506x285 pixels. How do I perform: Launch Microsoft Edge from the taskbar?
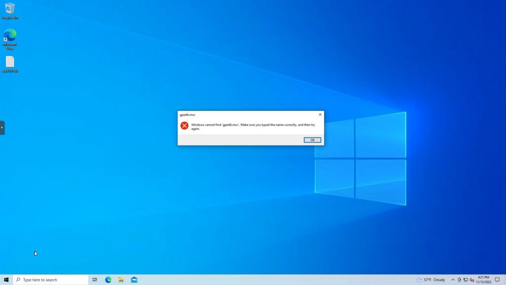coord(108,280)
